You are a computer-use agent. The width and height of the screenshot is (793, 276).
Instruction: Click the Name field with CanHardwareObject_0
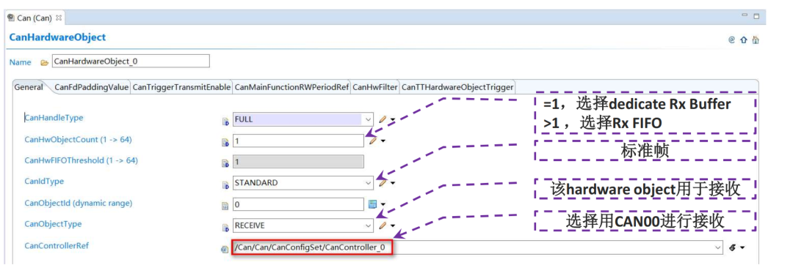tap(131, 61)
